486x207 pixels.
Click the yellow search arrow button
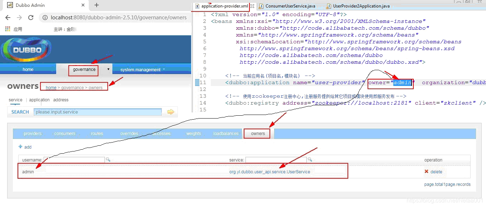(171, 112)
